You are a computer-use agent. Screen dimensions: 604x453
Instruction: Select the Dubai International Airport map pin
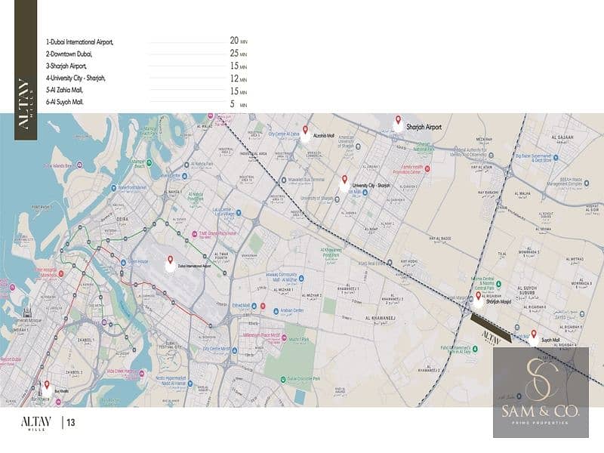pyautogui.click(x=171, y=260)
